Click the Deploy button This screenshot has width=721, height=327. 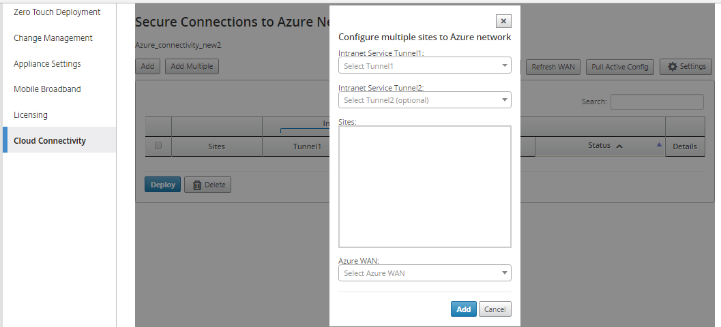pyautogui.click(x=163, y=185)
